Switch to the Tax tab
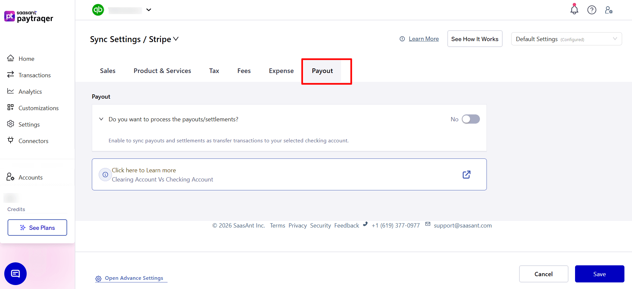This screenshot has width=632, height=289. [x=214, y=71]
